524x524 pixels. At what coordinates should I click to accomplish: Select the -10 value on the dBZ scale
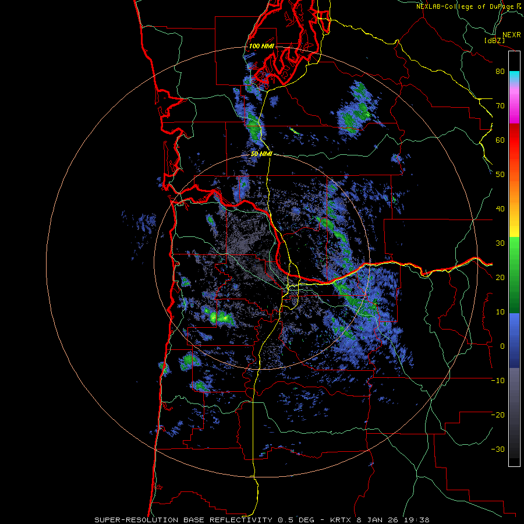point(498,381)
